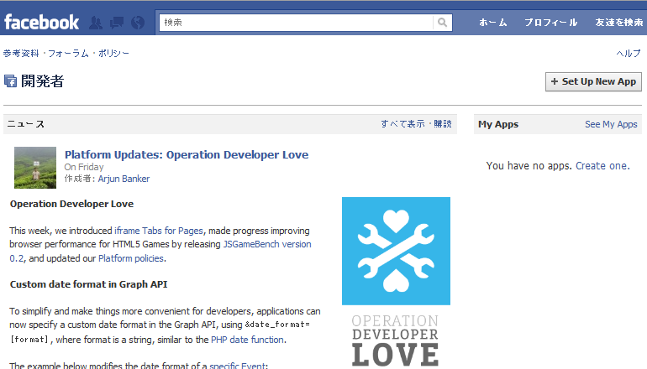Open the notifications globe icon

click(x=138, y=23)
